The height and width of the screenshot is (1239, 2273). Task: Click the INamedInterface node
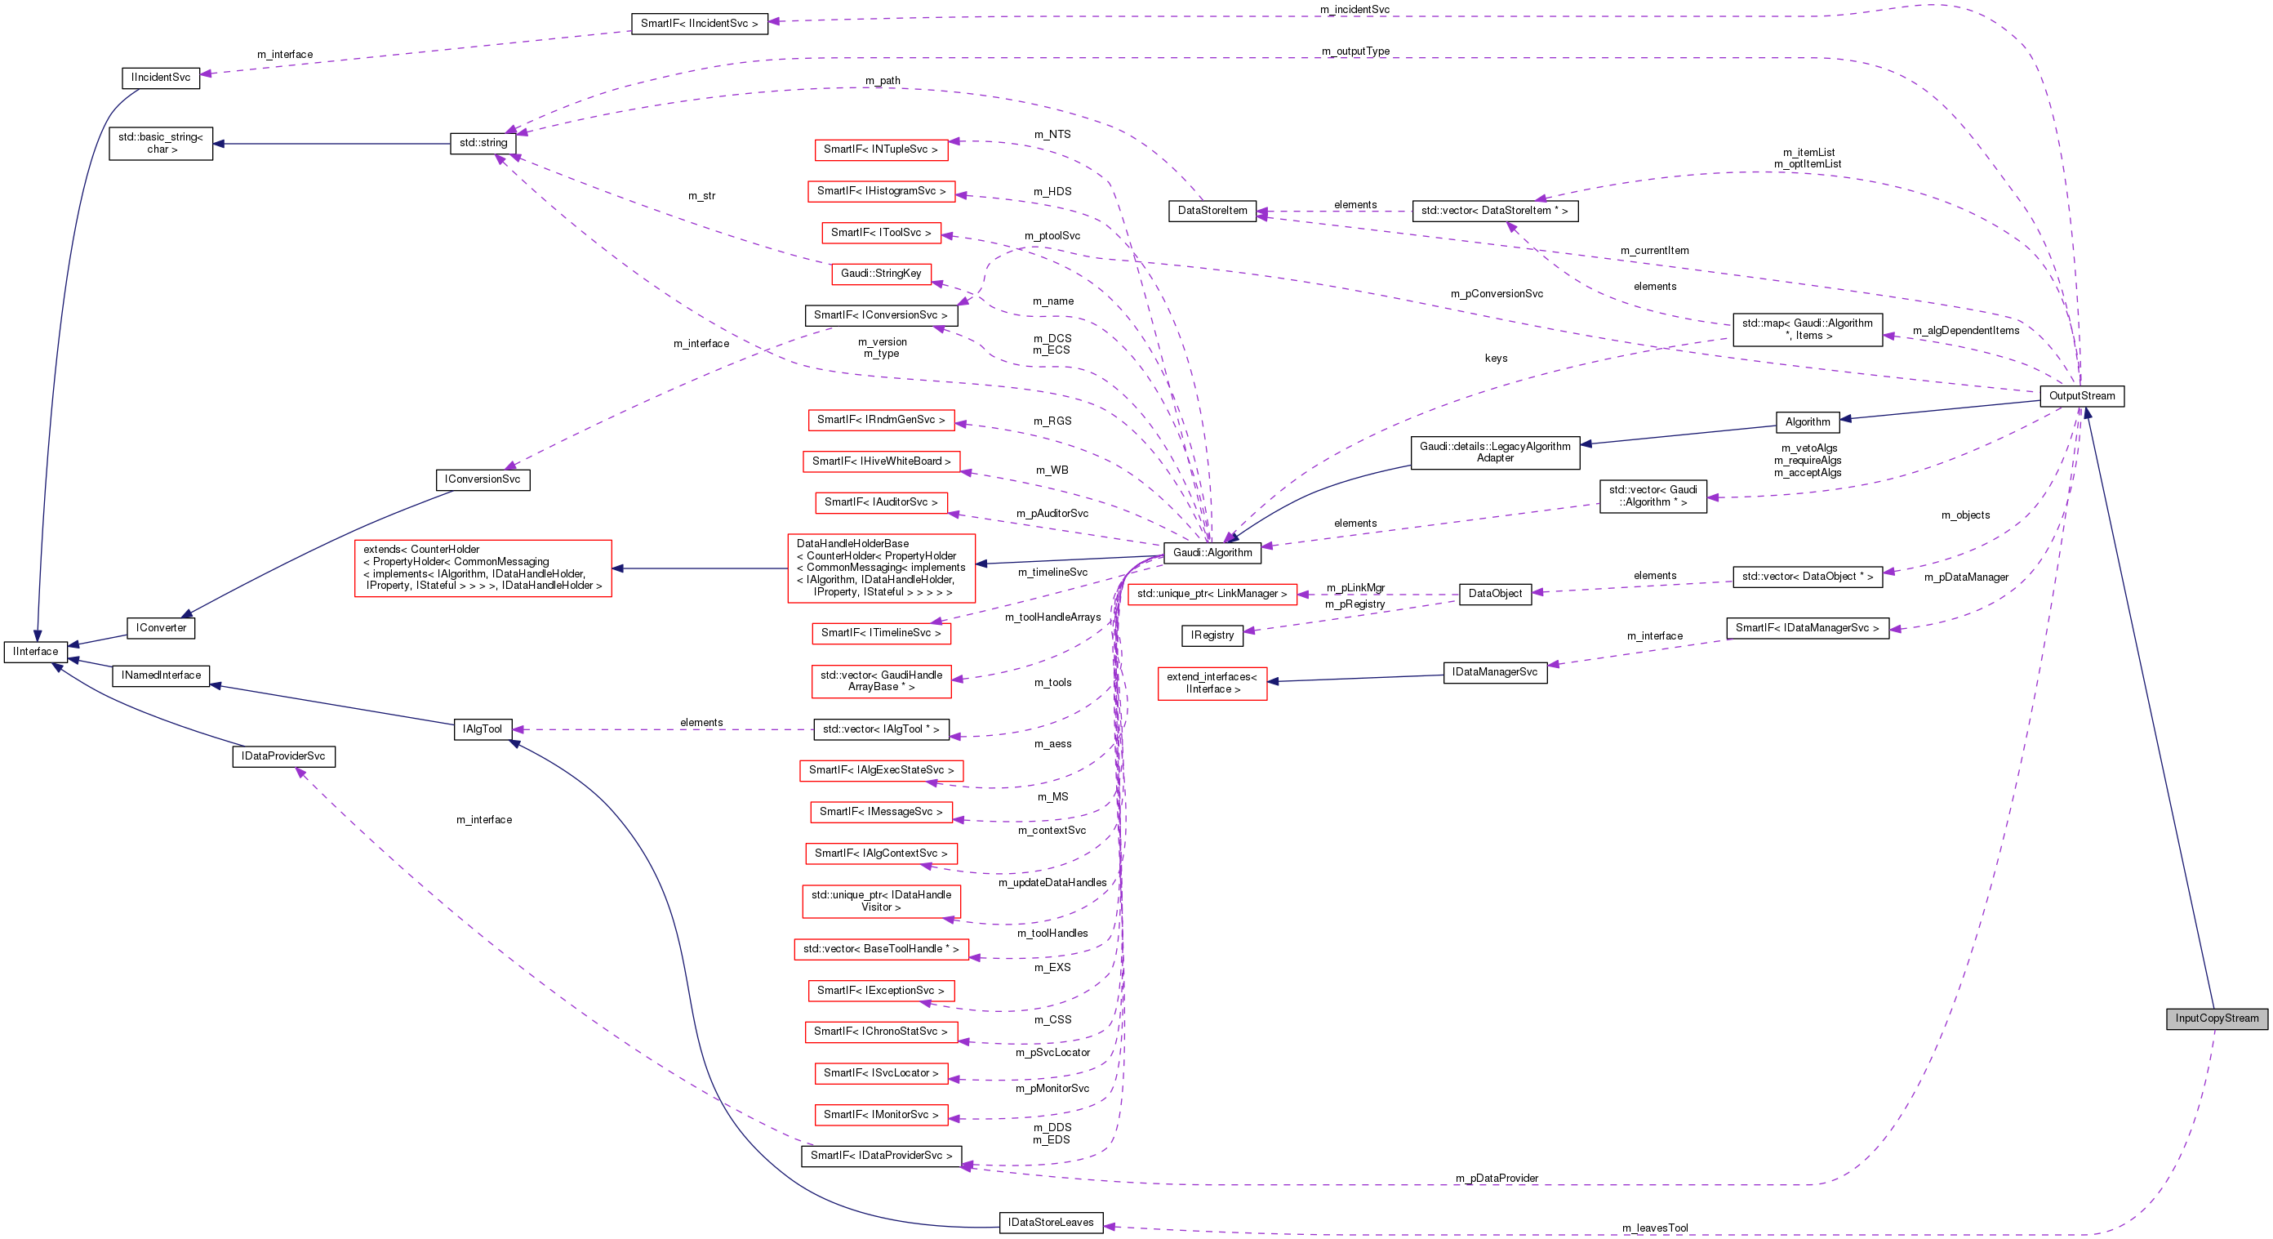click(x=161, y=675)
